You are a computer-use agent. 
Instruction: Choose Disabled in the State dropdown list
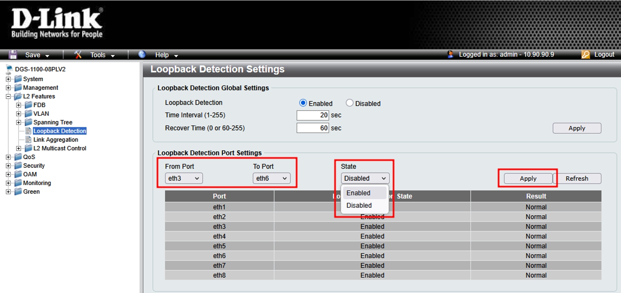tap(359, 205)
